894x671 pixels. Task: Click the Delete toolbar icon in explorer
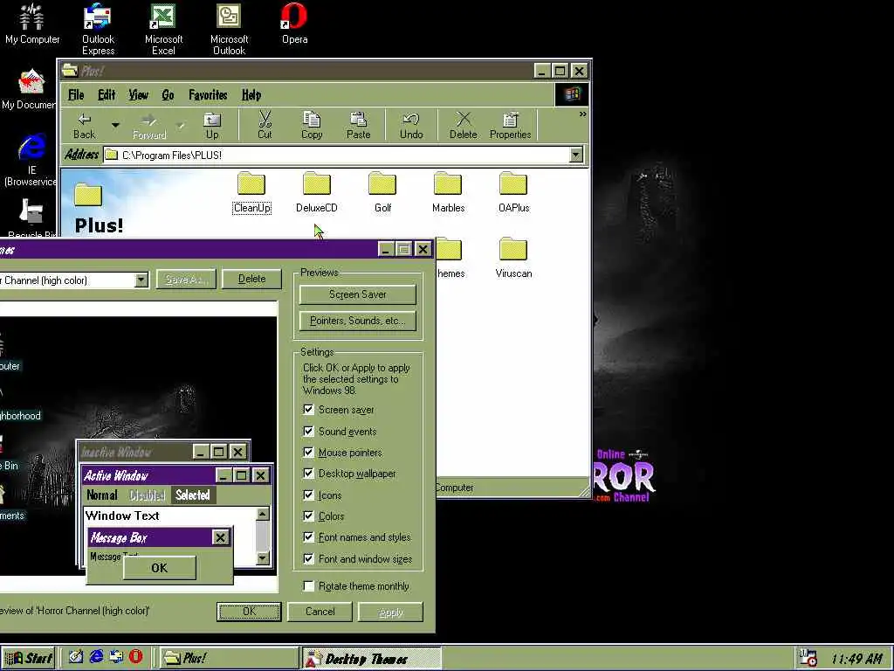[x=463, y=126]
